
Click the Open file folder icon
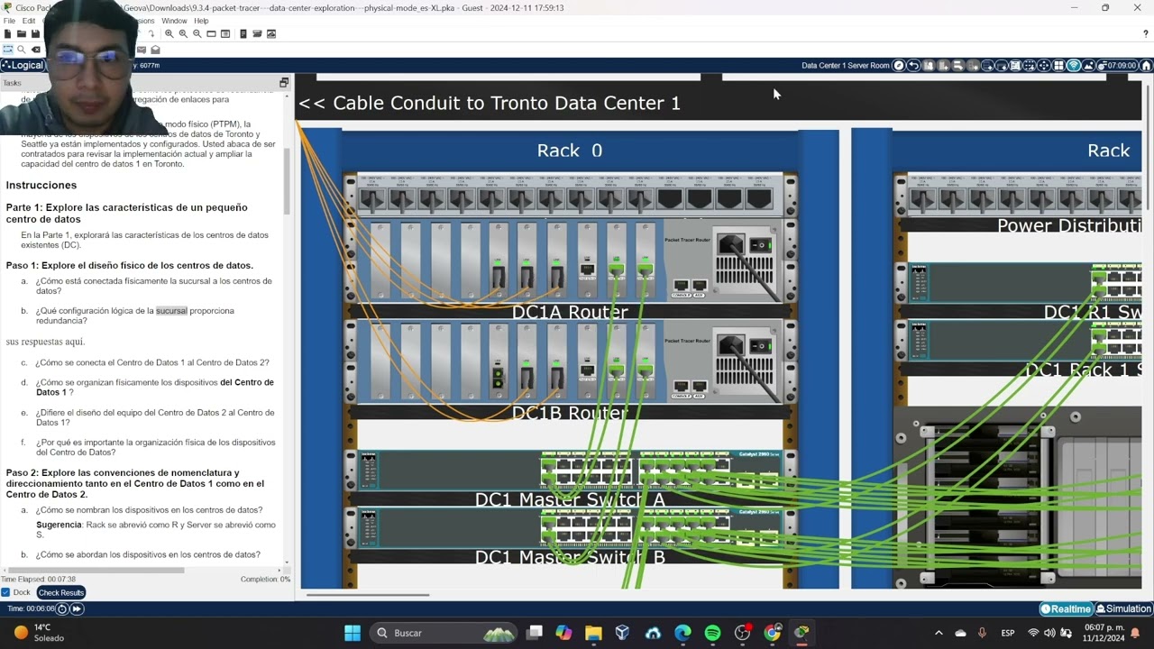(x=22, y=34)
